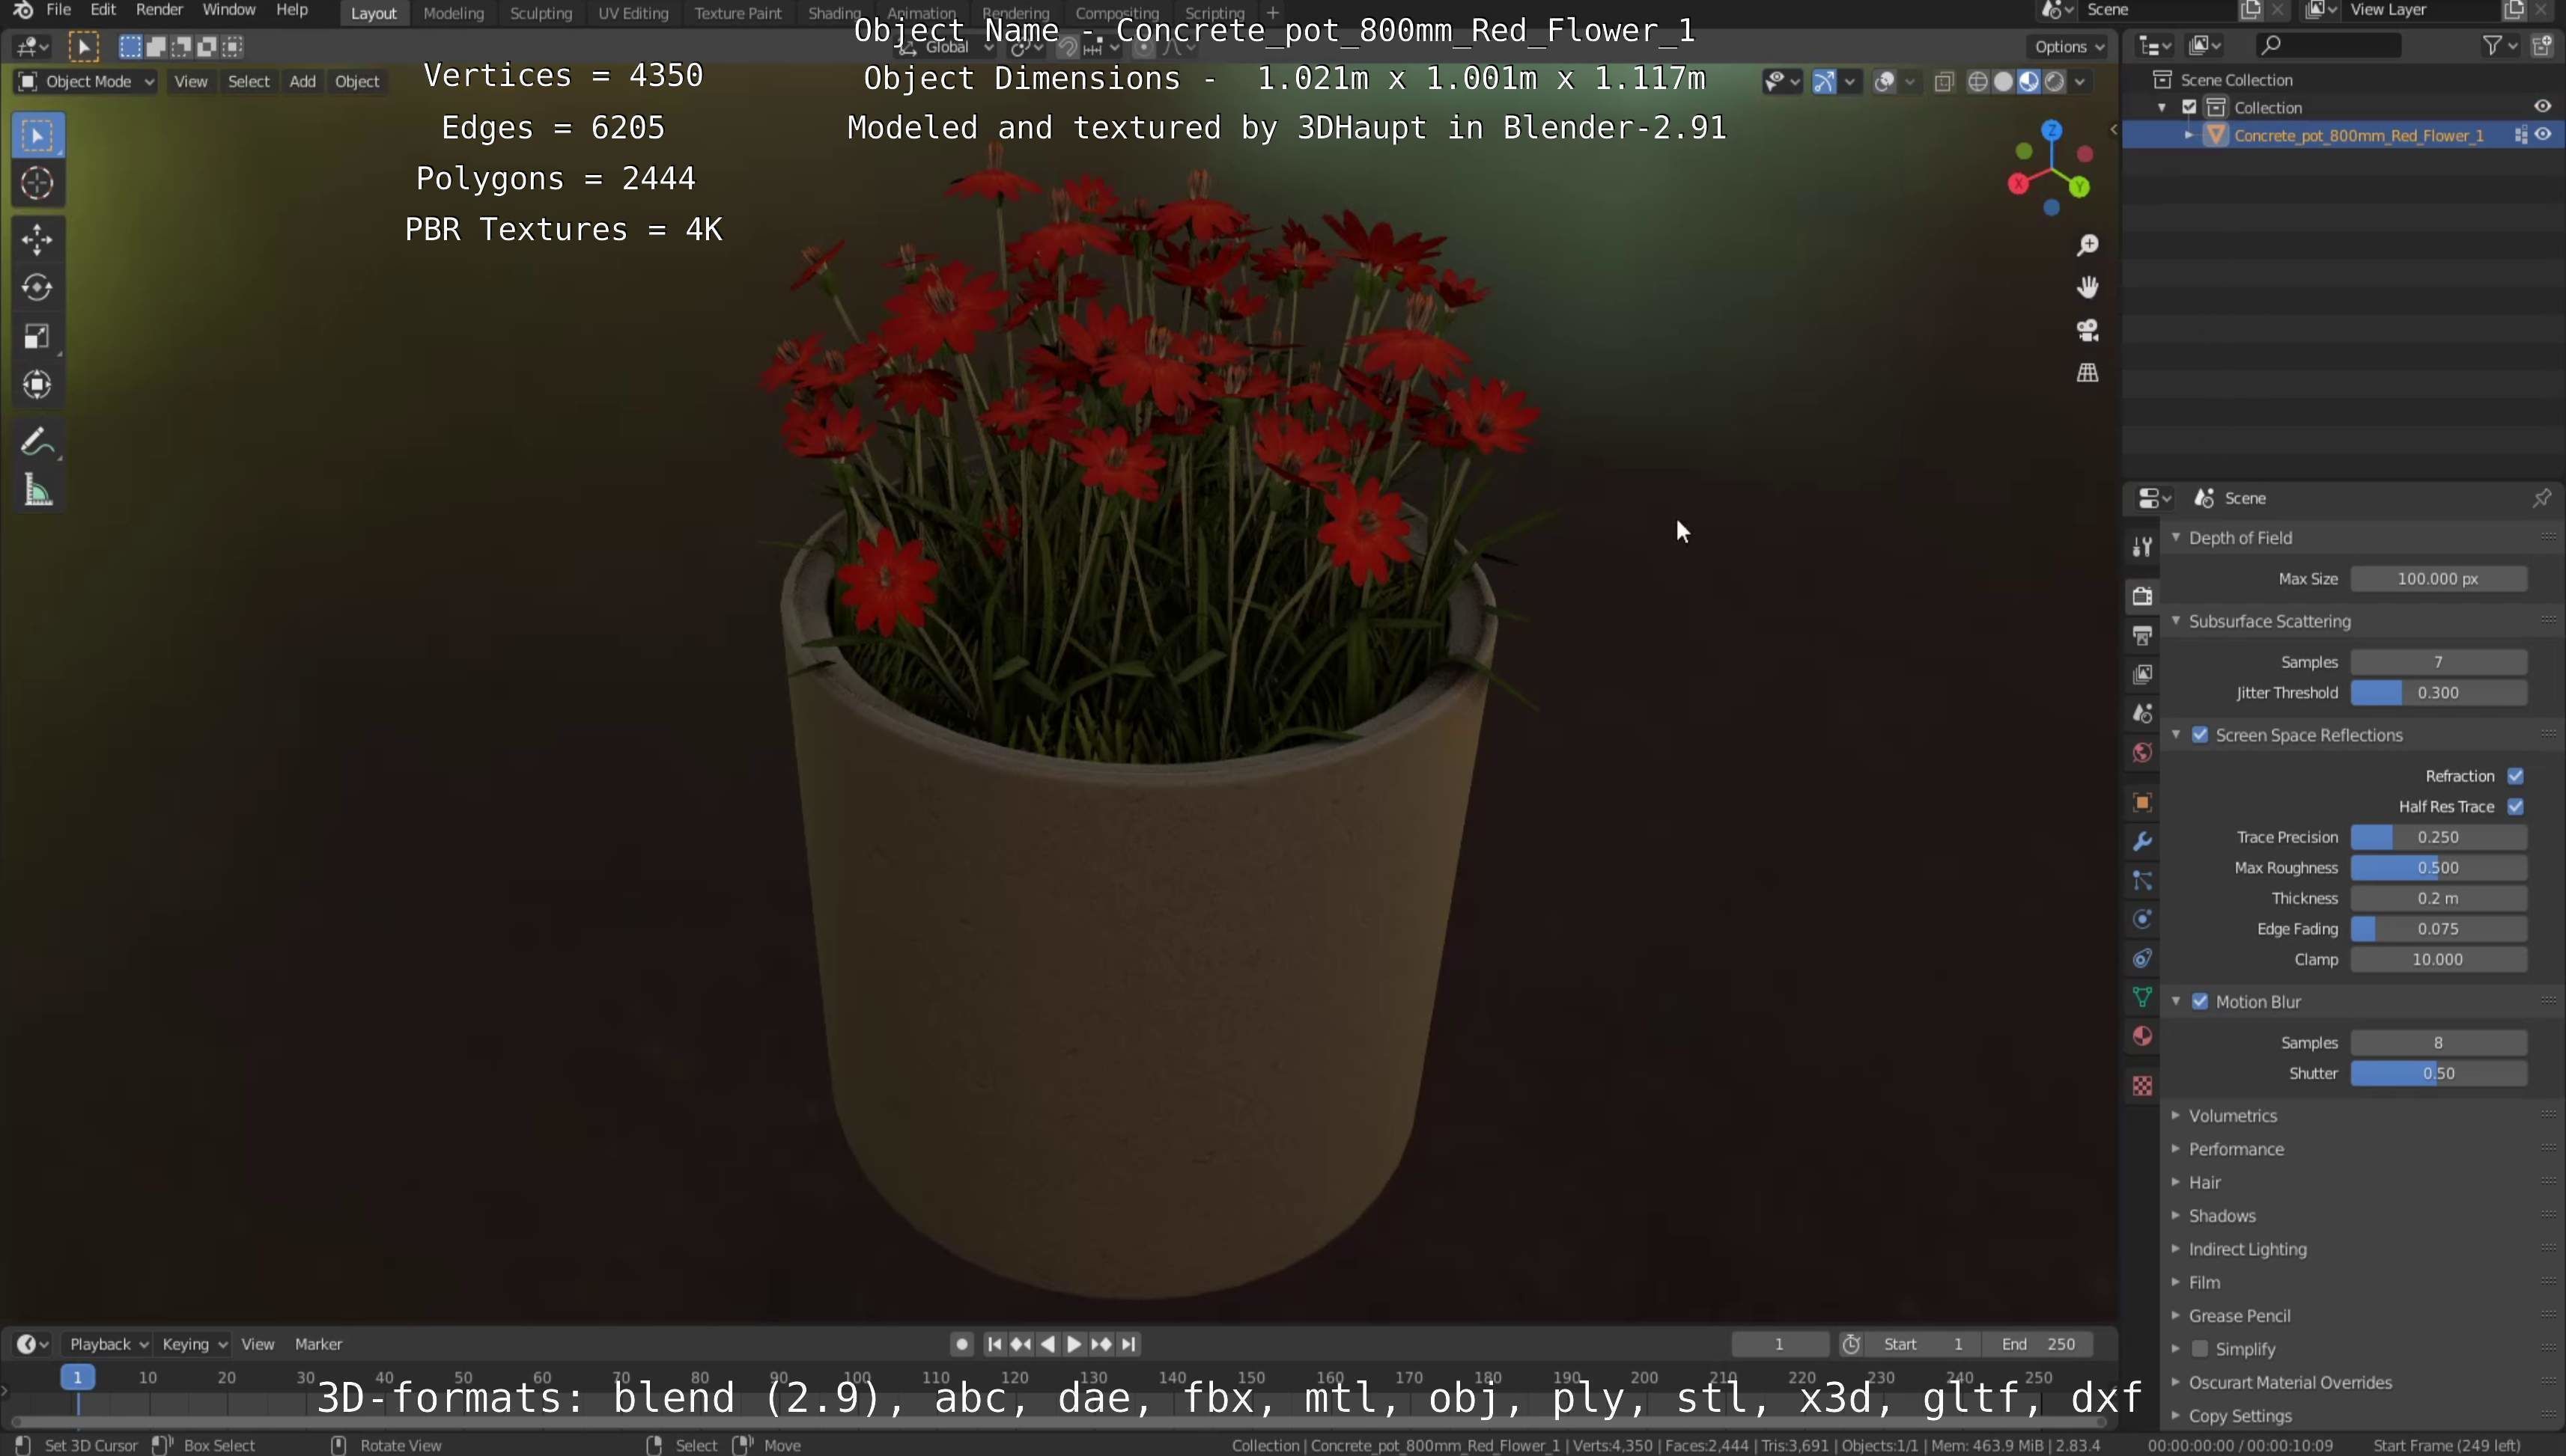
Task: Select the Transform tool
Action: tap(38, 385)
